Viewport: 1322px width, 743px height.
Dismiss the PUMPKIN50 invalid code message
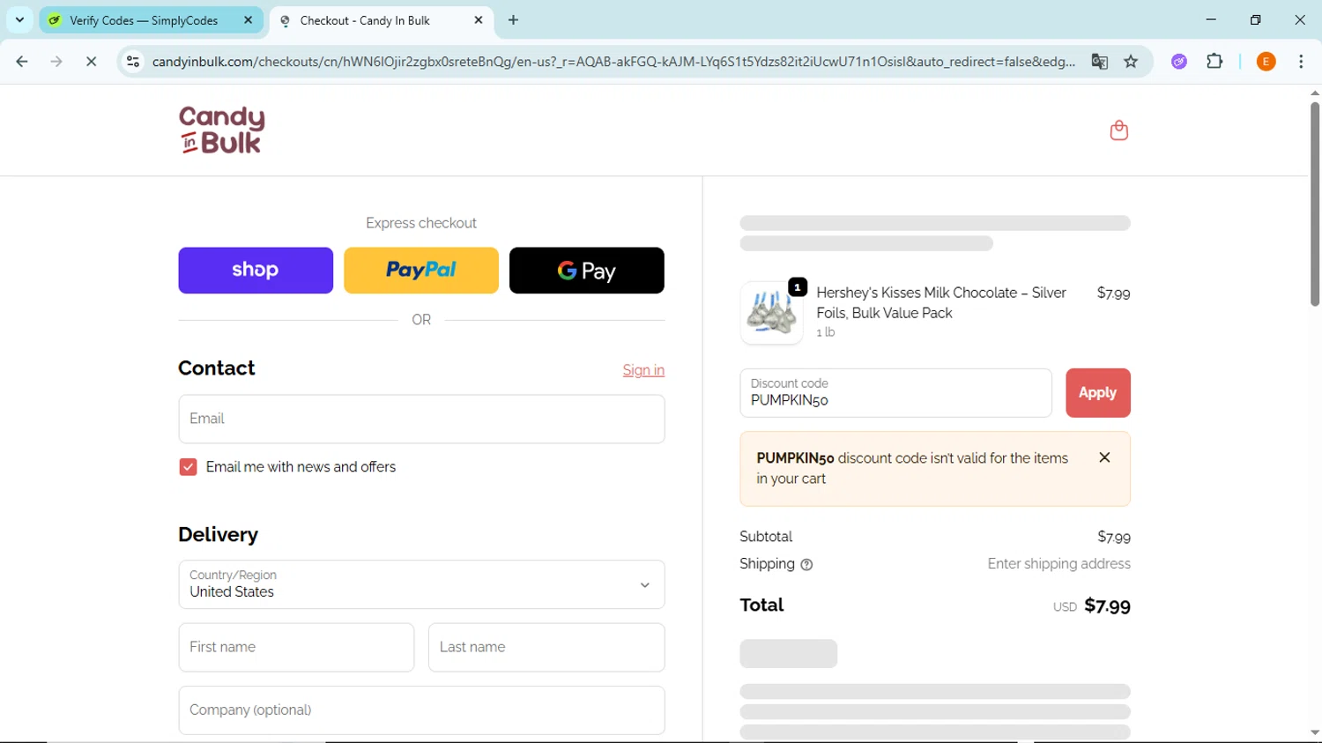coord(1104,457)
